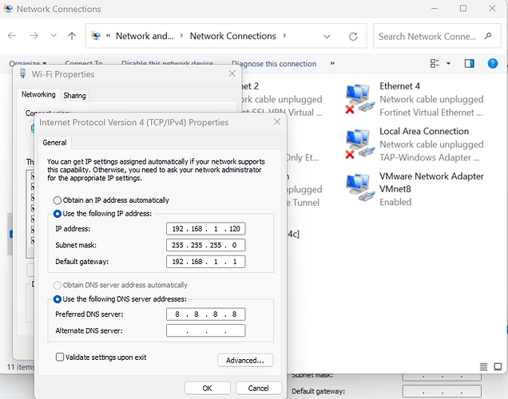Click Cancel in IPv4 Properties

pyautogui.click(x=259, y=388)
